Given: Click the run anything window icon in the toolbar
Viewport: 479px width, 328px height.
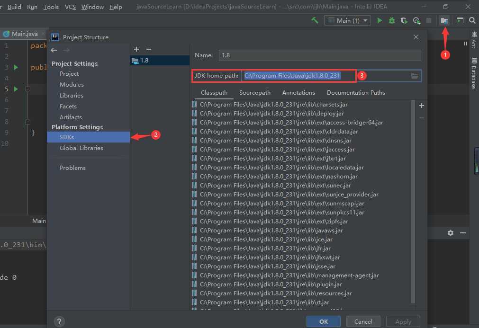Looking at the screenshot, I should tap(460, 20).
